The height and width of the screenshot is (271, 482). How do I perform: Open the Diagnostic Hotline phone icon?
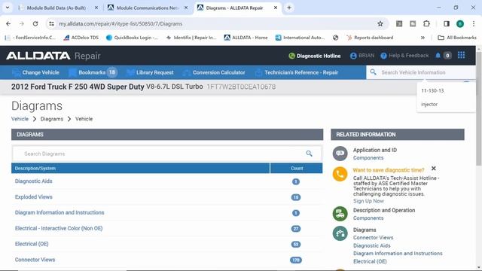291,56
